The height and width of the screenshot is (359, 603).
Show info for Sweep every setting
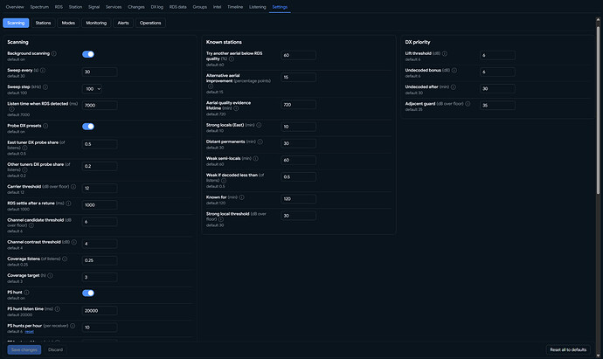[x=43, y=71]
